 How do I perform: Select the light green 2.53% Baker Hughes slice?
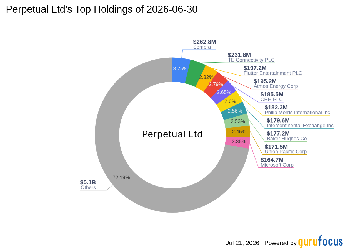(237, 121)
